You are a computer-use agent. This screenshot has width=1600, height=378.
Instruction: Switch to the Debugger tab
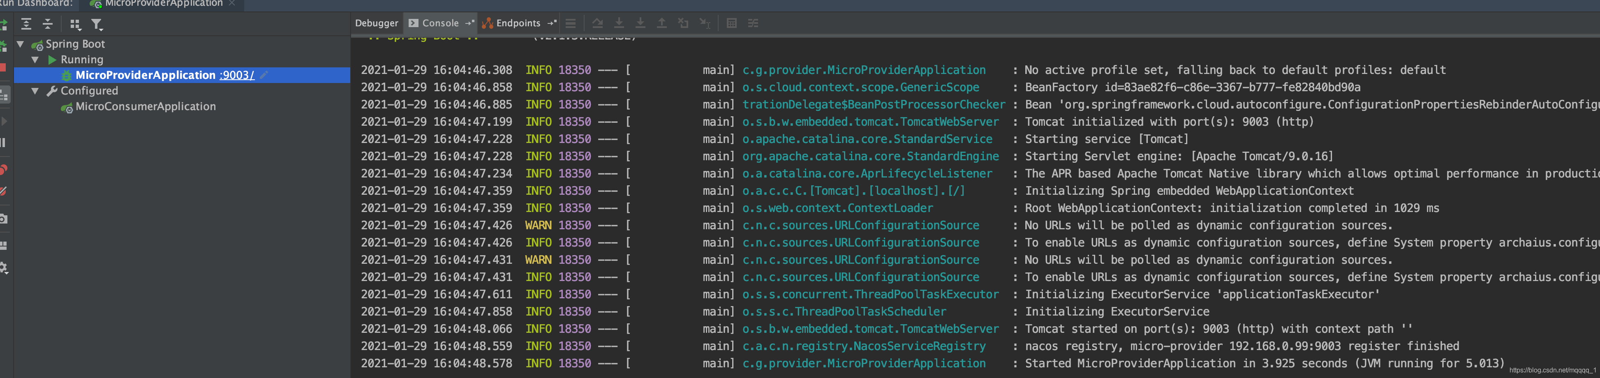coord(377,23)
